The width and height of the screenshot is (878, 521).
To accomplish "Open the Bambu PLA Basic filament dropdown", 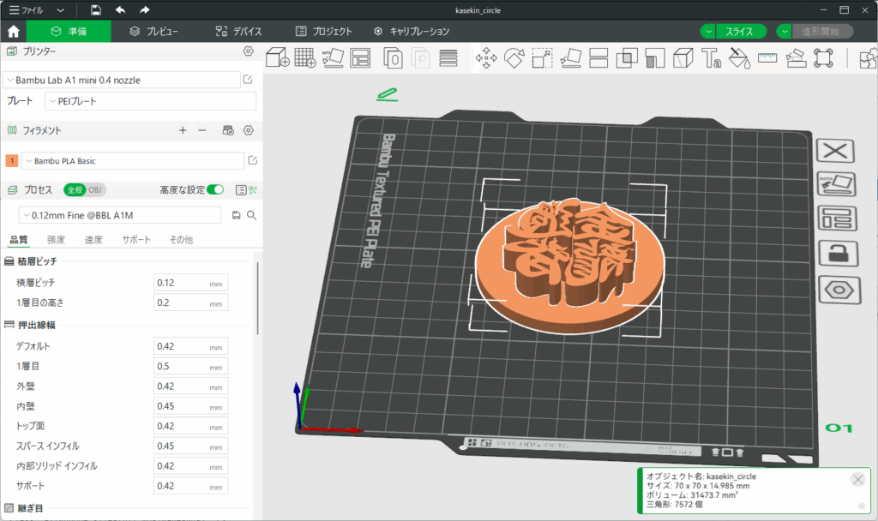I will pyautogui.click(x=133, y=160).
